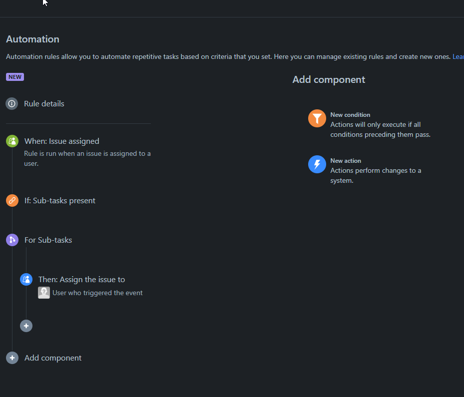Screen dimensions: 464x397
Task: Click the Then: Assign the issue action icon
Action: pos(26,279)
